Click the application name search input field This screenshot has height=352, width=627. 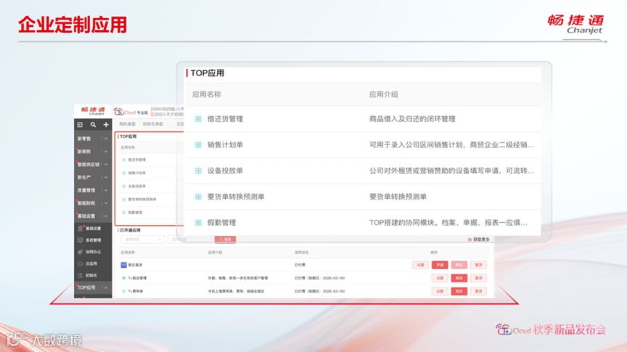pos(190,240)
